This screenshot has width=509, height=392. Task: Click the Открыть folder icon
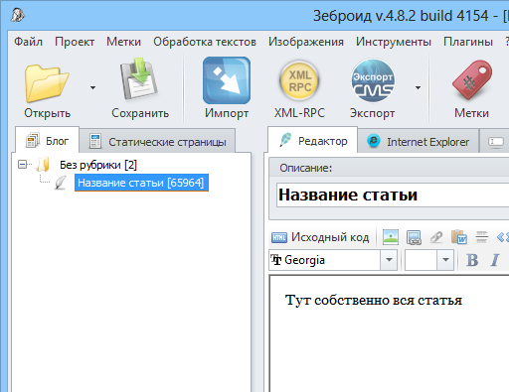(x=47, y=83)
